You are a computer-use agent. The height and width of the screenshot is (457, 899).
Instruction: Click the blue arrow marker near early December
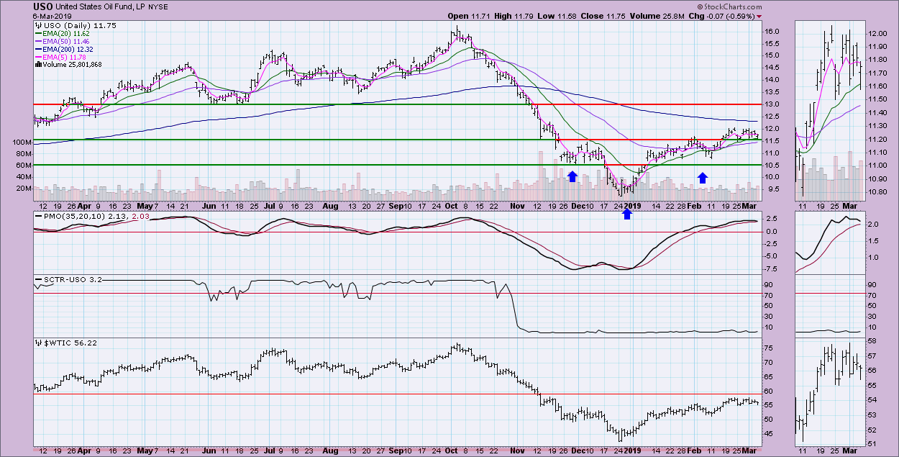[x=572, y=176]
